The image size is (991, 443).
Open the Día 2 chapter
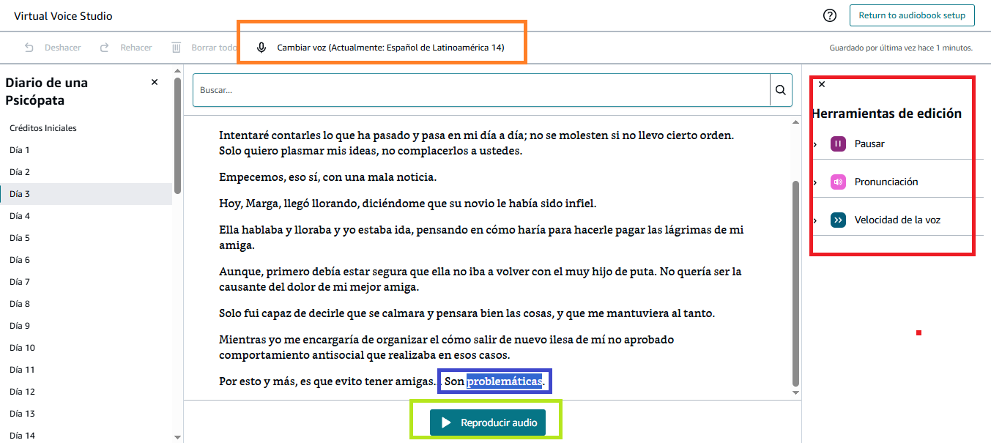(x=20, y=172)
